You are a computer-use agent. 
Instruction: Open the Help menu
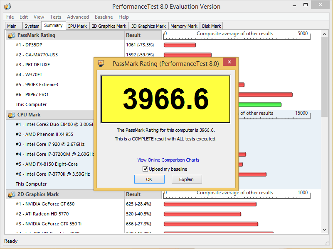(123, 17)
